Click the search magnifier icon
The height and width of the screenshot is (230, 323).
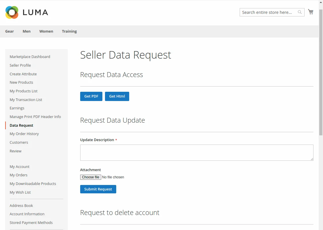(x=299, y=12)
